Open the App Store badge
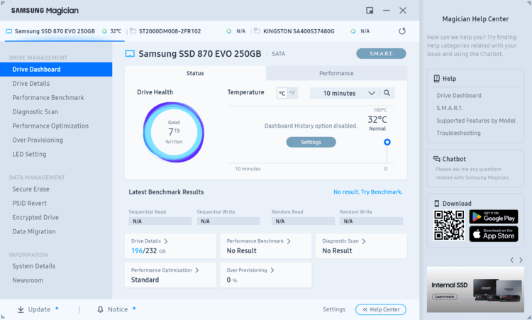The height and width of the screenshot is (320, 532). tap(494, 234)
